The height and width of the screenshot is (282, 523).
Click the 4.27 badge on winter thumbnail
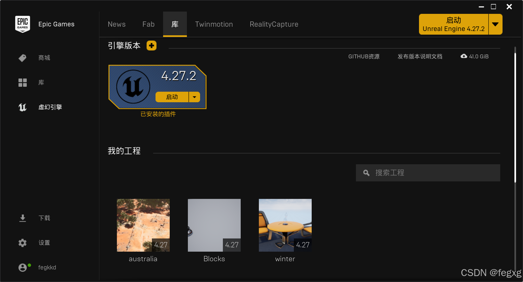pyautogui.click(x=303, y=245)
